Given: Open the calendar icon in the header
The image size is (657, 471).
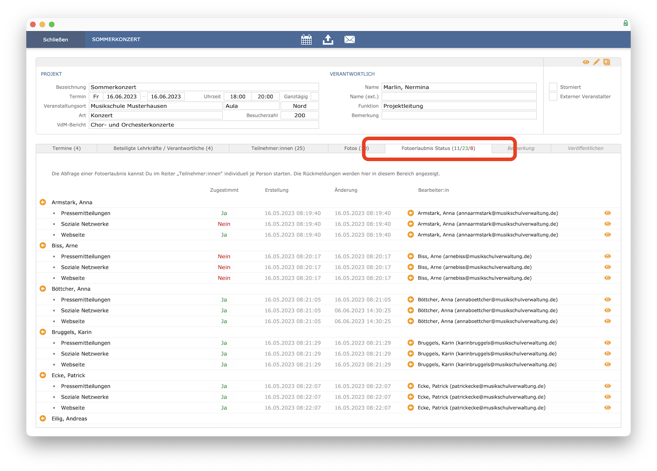Looking at the screenshot, I should tap(306, 39).
